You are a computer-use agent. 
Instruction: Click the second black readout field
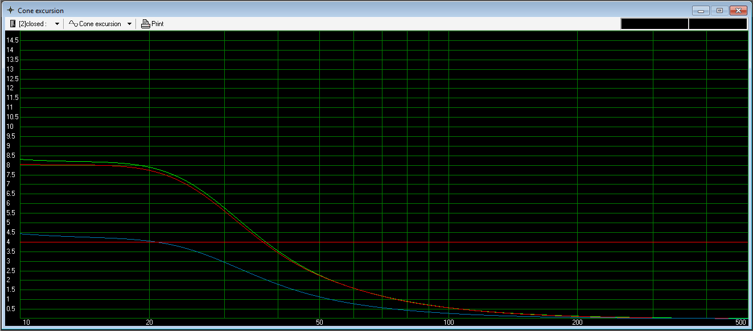[718, 24]
